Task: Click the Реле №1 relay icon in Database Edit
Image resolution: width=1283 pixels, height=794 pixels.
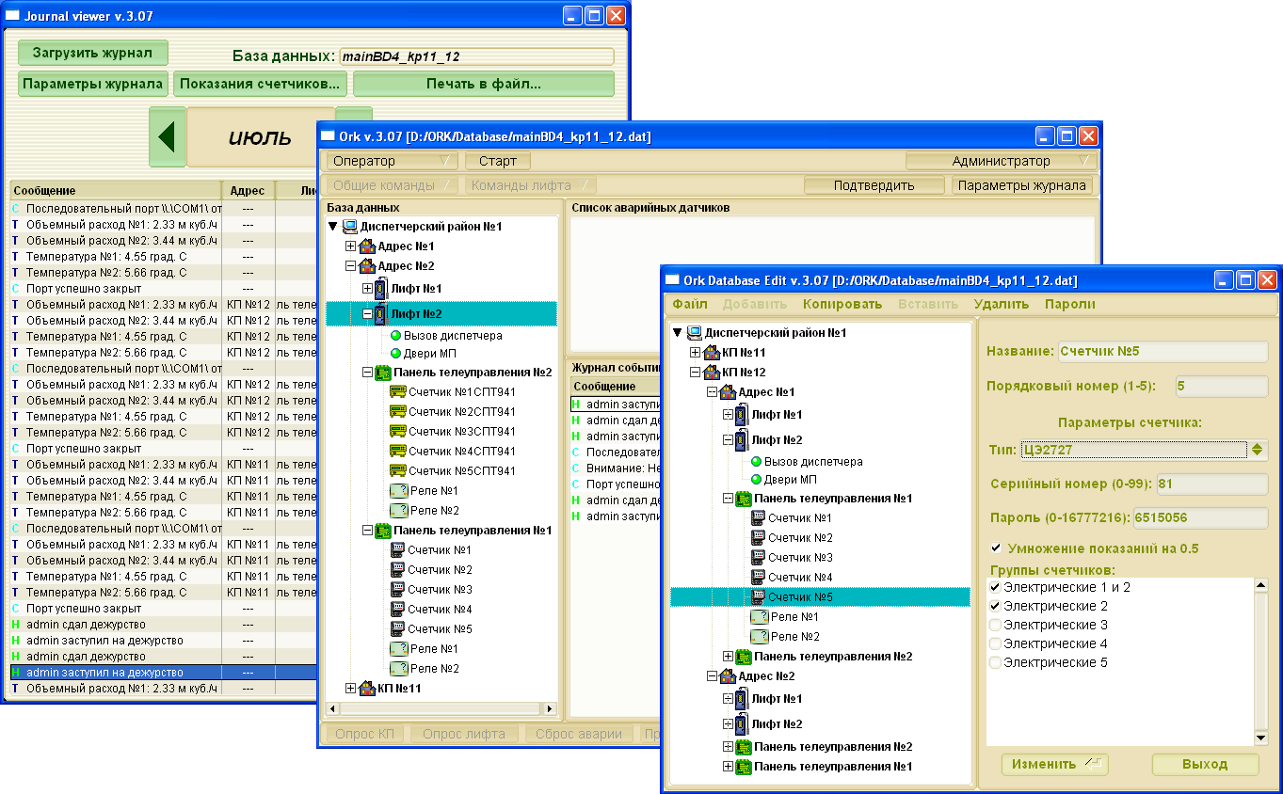Action: 759,617
